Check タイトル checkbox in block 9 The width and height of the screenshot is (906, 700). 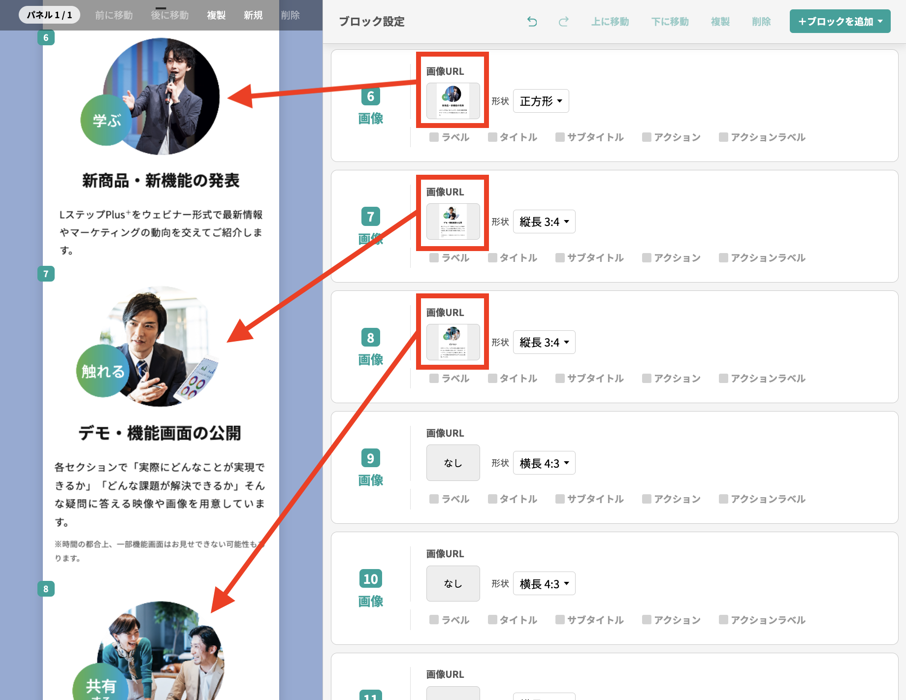pyautogui.click(x=492, y=499)
